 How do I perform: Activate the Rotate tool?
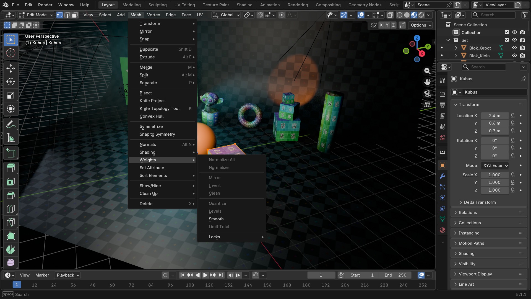coord(11,82)
